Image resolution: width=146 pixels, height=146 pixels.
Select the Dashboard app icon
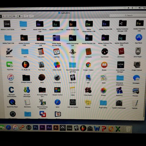click(x=105, y=52)
